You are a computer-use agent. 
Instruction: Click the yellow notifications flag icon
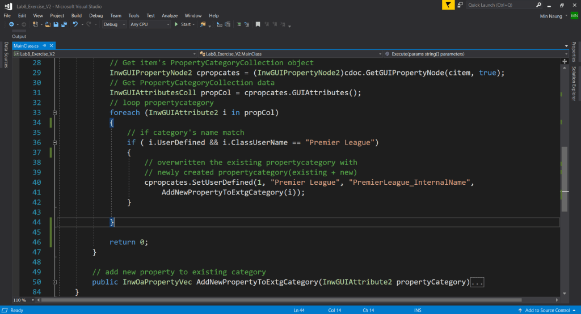448,5
